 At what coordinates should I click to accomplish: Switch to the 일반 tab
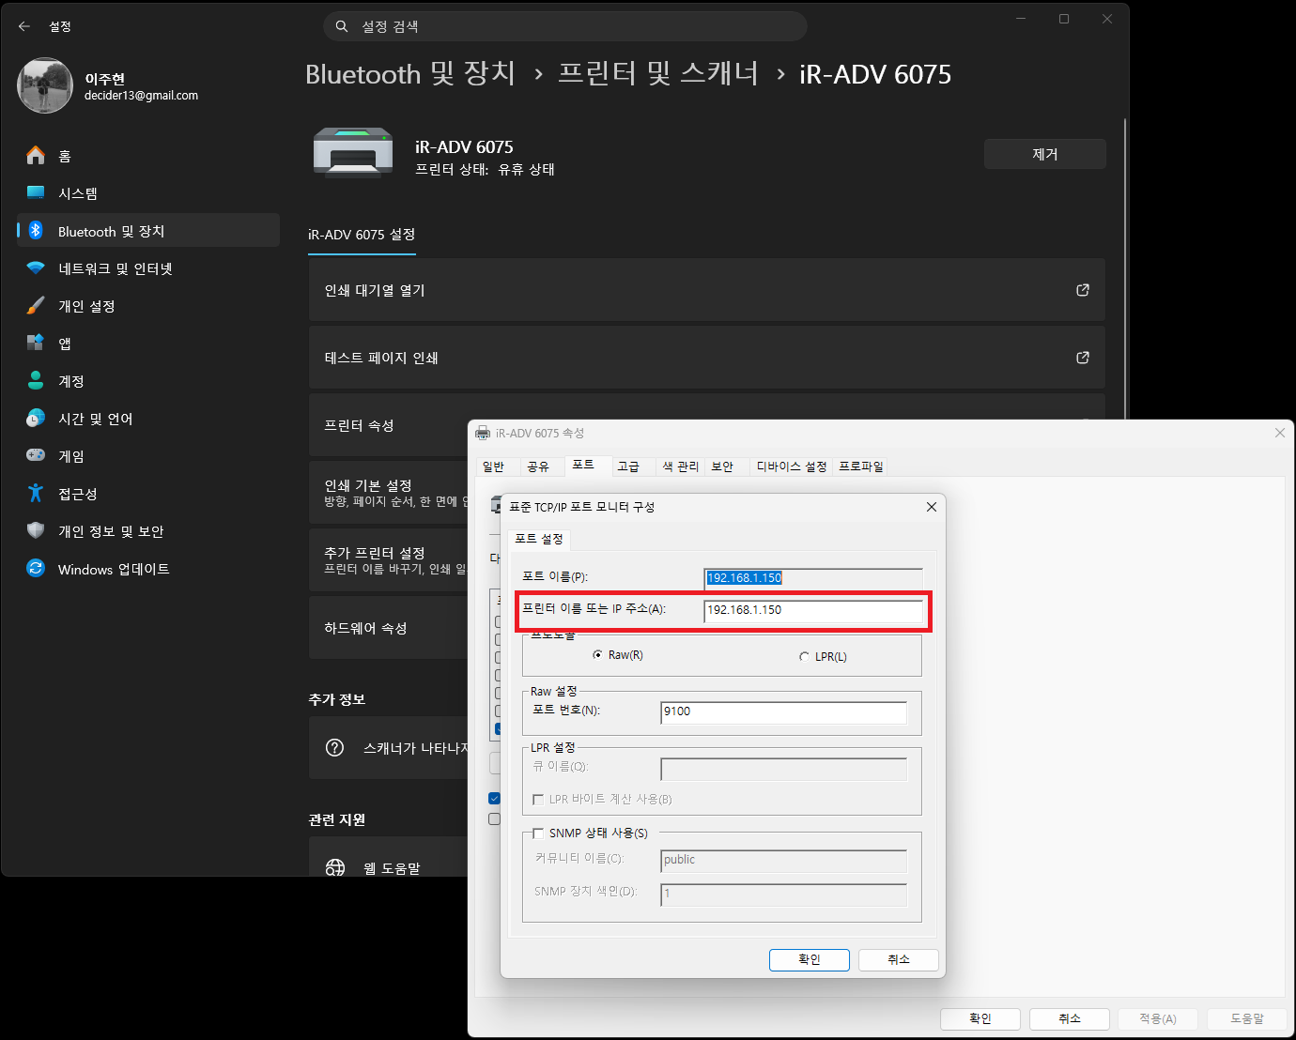coord(493,466)
